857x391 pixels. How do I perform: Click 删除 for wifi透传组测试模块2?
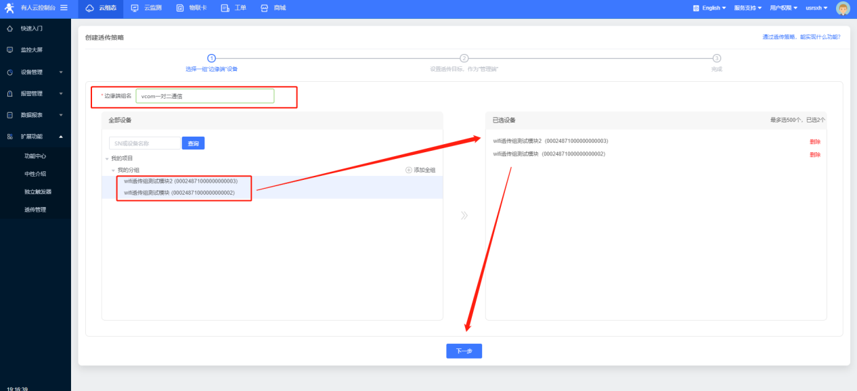pyautogui.click(x=814, y=141)
